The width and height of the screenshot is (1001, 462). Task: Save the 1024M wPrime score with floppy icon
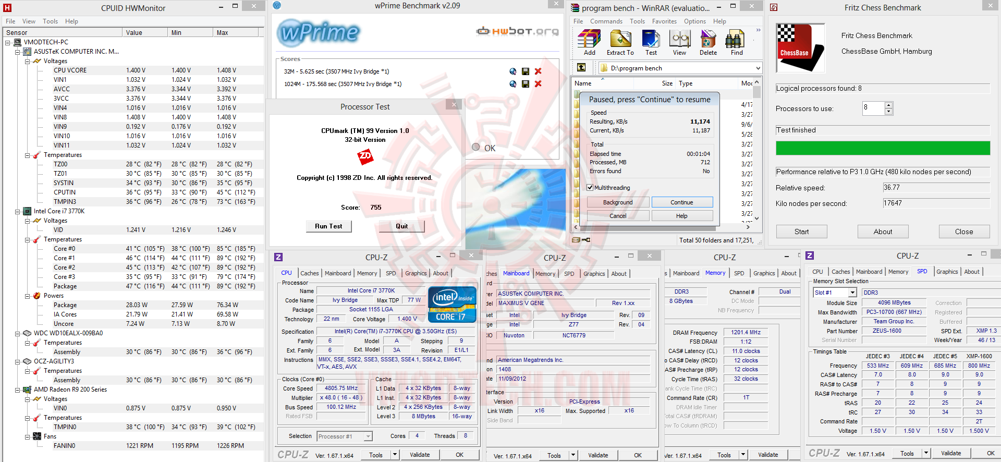(x=526, y=84)
